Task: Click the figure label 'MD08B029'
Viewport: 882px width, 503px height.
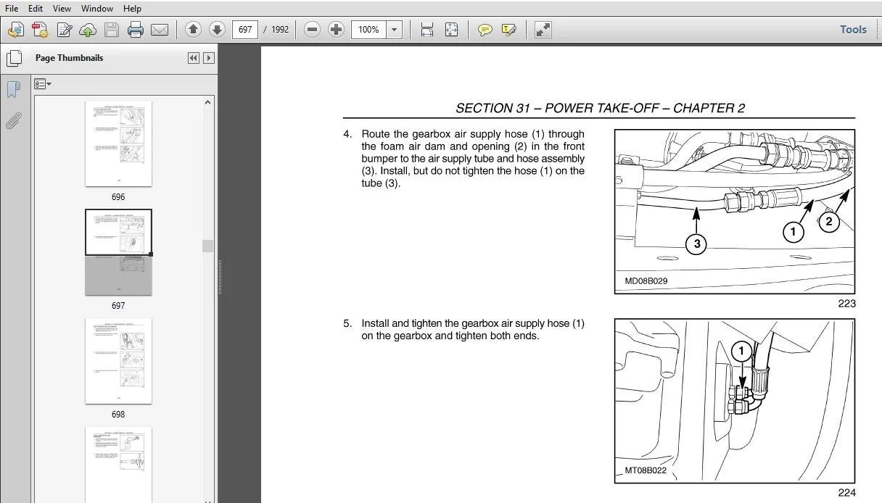Action: (646, 281)
